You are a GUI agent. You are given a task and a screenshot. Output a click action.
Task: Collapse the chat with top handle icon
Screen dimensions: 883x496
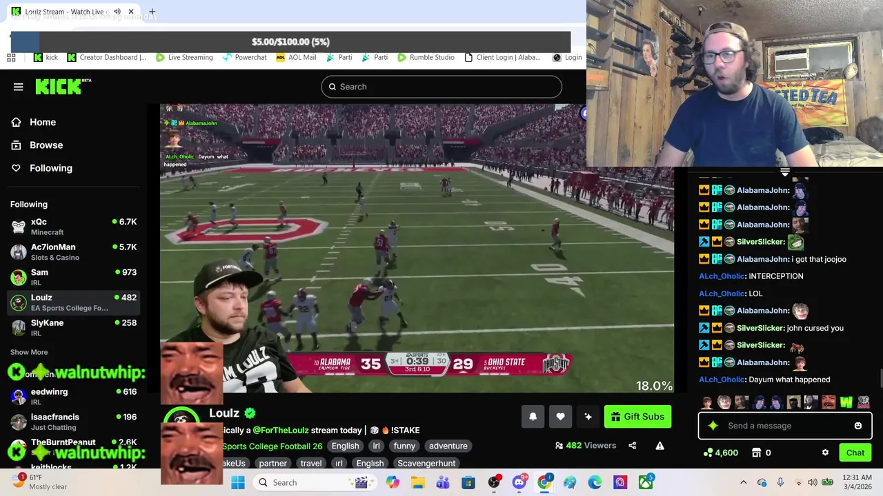[x=785, y=172]
